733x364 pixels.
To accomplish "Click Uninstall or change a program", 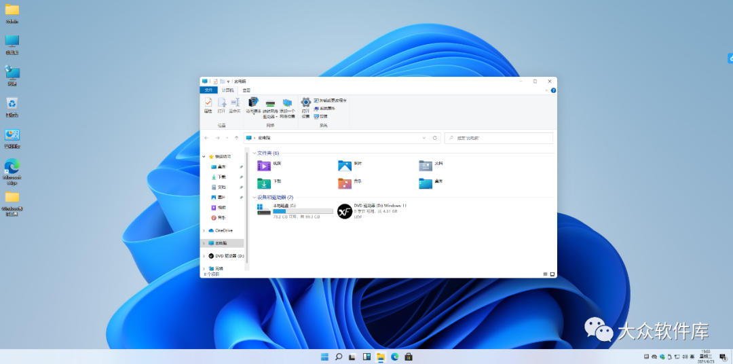I will tap(330, 101).
